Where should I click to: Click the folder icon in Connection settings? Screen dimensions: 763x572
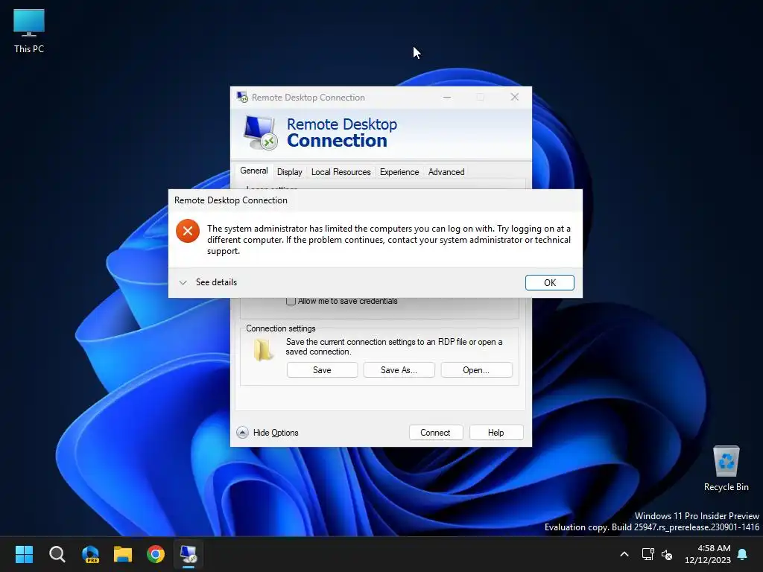tap(263, 350)
